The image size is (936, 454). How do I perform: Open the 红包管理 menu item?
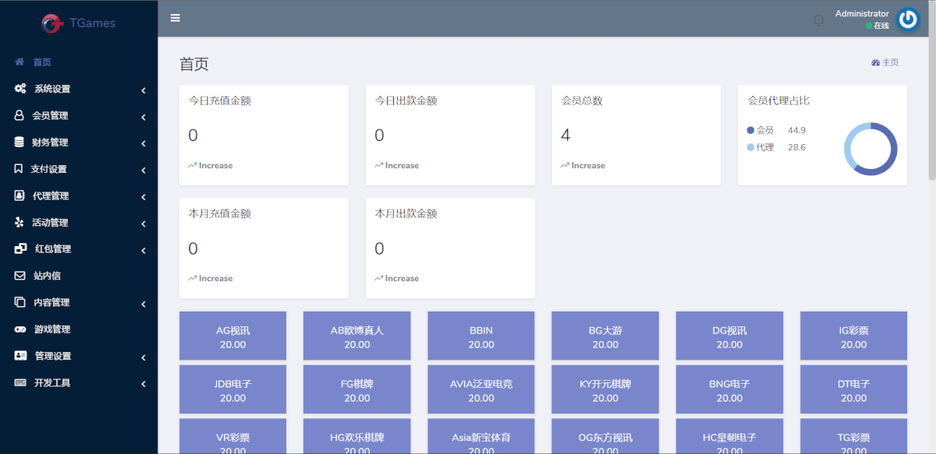pyautogui.click(x=52, y=249)
